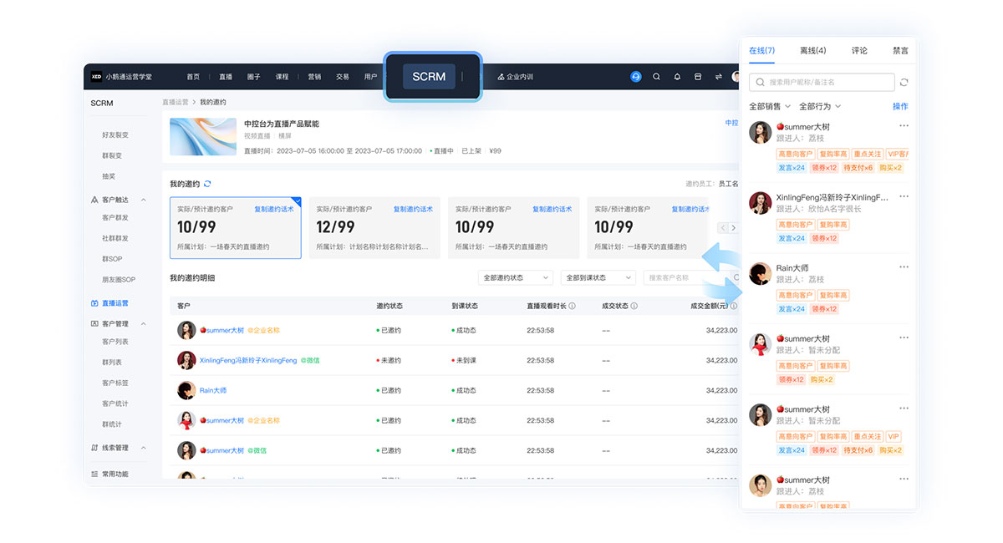Open the 营销 menu in top navigation

coord(314,77)
